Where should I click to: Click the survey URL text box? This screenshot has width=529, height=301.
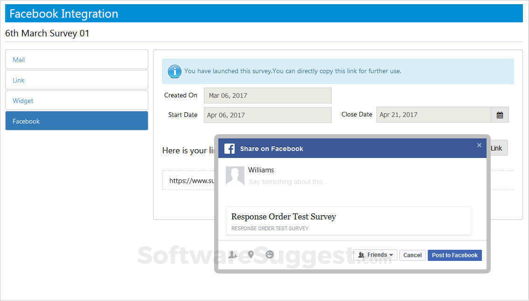tap(189, 181)
